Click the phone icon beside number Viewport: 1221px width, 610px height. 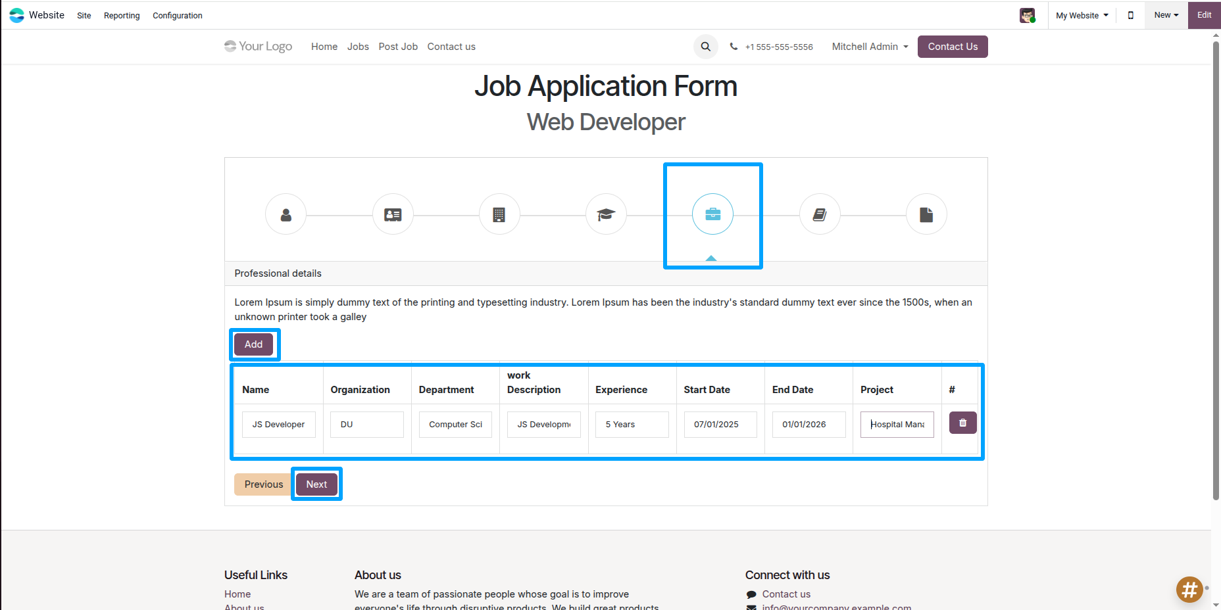[734, 47]
